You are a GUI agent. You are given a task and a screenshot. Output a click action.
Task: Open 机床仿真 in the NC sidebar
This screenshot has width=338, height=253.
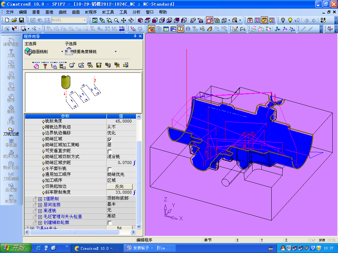11,154
